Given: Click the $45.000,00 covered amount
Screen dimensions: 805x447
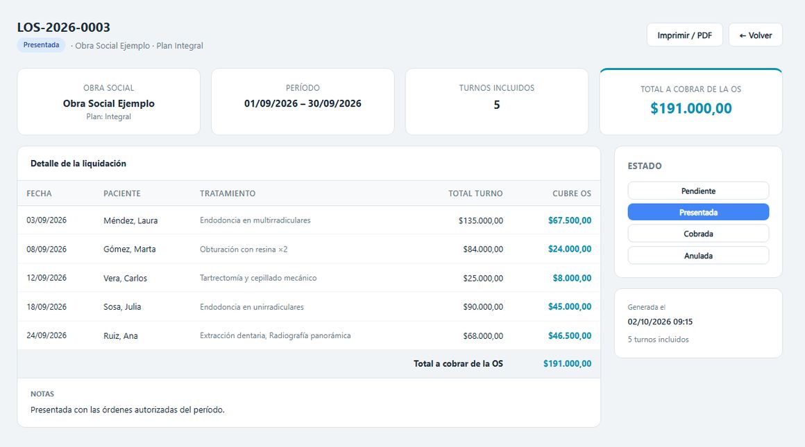Looking at the screenshot, I should point(570,306).
